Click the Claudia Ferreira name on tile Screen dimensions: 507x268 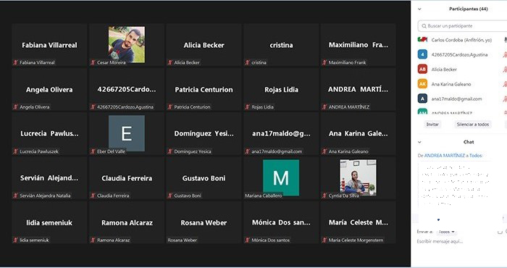point(127,178)
